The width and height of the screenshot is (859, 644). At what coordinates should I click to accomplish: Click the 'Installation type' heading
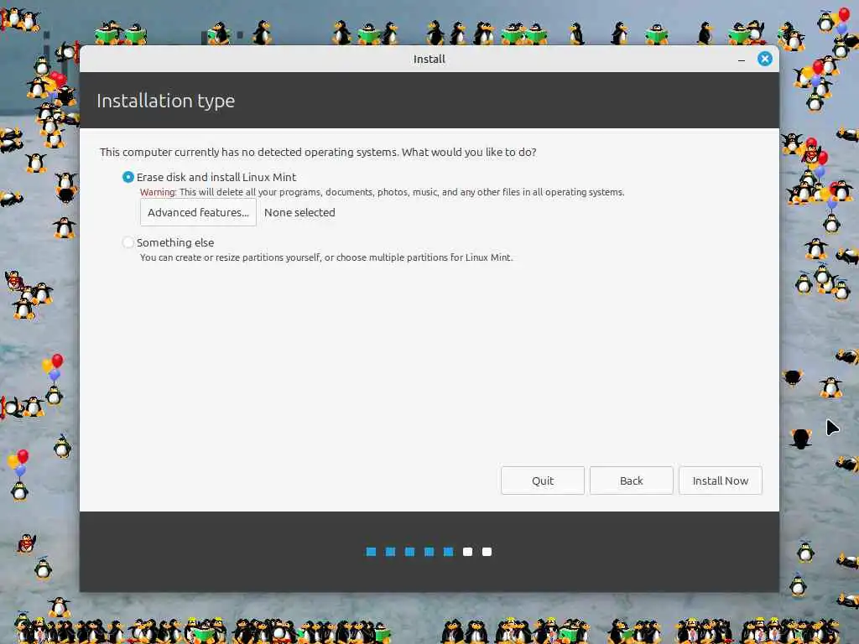click(165, 101)
